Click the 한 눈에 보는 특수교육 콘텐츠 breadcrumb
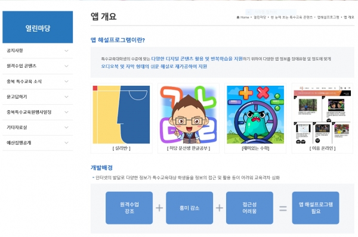This screenshot has width=358, height=237. click(x=292, y=17)
